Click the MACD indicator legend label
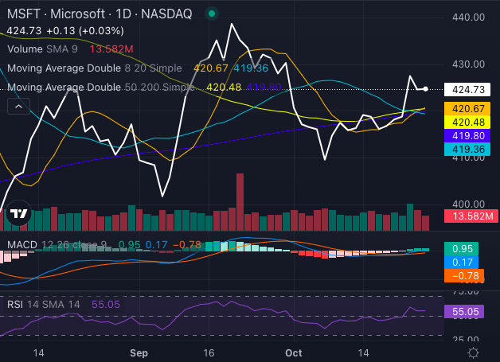Viewport: 500px width, 362px height. click(x=21, y=243)
